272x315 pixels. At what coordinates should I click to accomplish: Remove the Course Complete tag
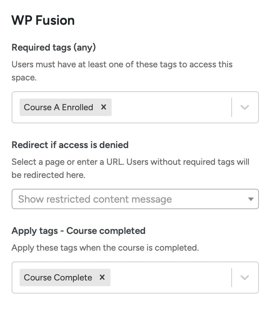102,278
